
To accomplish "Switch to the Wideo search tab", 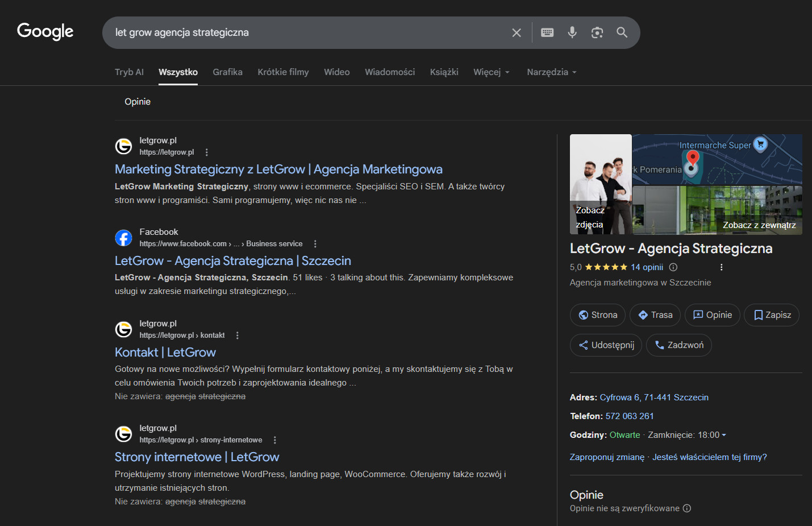I will (x=336, y=72).
